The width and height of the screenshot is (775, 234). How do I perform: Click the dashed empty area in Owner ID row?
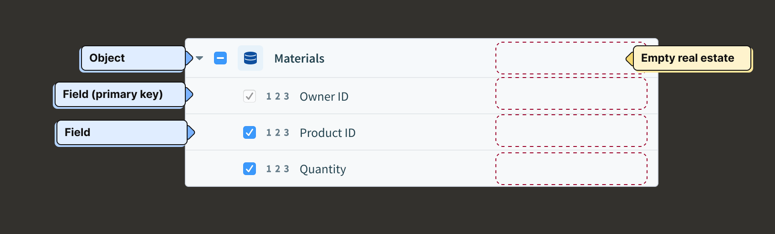pyautogui.click(x=571, y=93)
